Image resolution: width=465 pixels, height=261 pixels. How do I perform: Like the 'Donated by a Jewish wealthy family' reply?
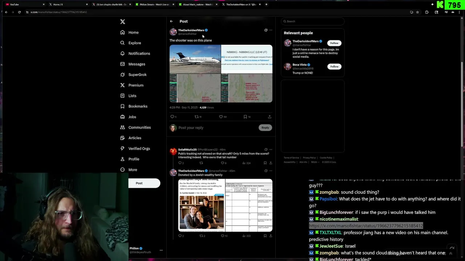click(x=223, y=236)
